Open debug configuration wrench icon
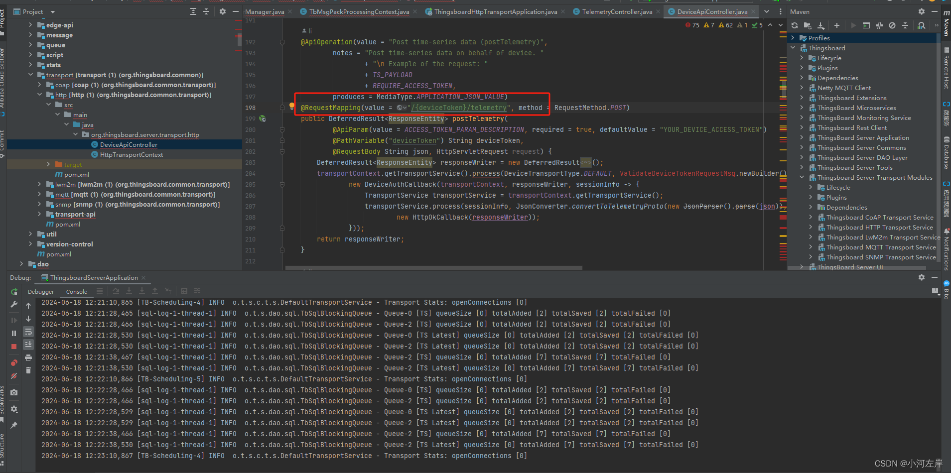This screenshot has height=473, width=951. coord(14,304)
